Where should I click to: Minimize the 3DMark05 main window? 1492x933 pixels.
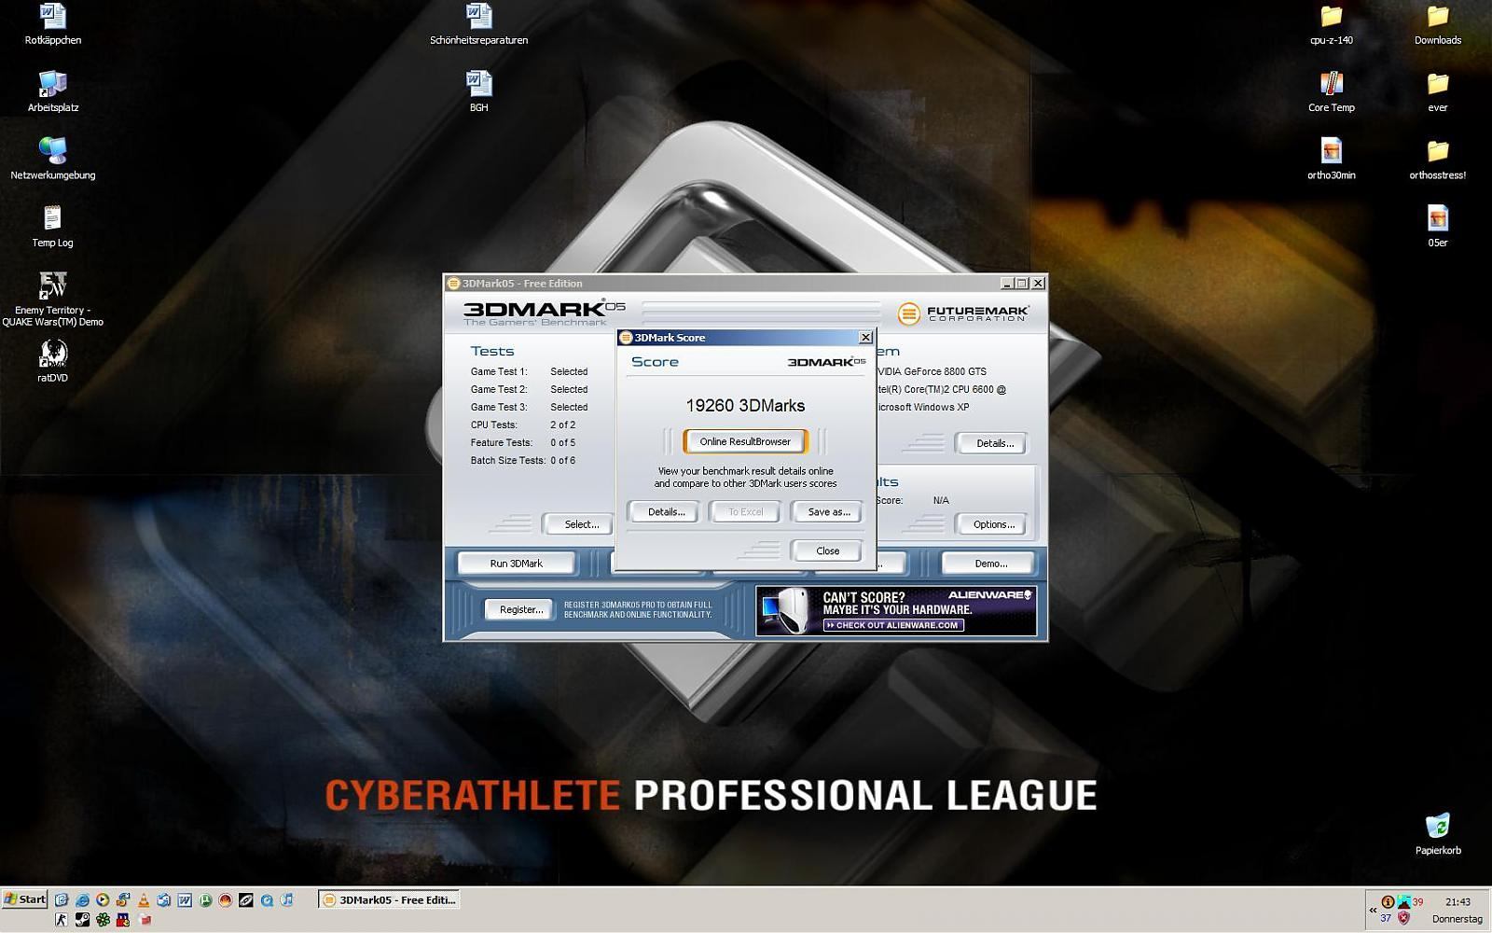(1006, 284)
